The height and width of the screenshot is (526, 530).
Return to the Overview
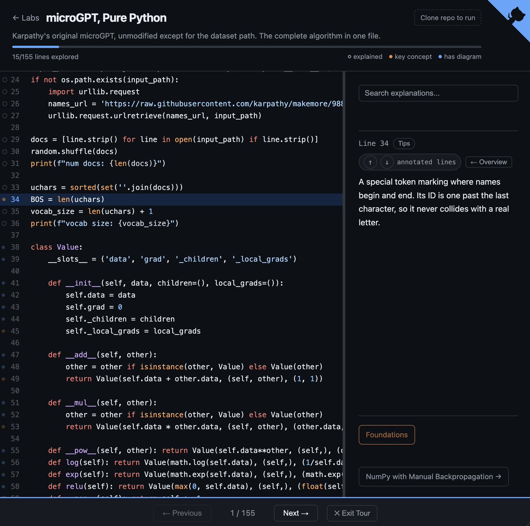[x=489, y=162]
